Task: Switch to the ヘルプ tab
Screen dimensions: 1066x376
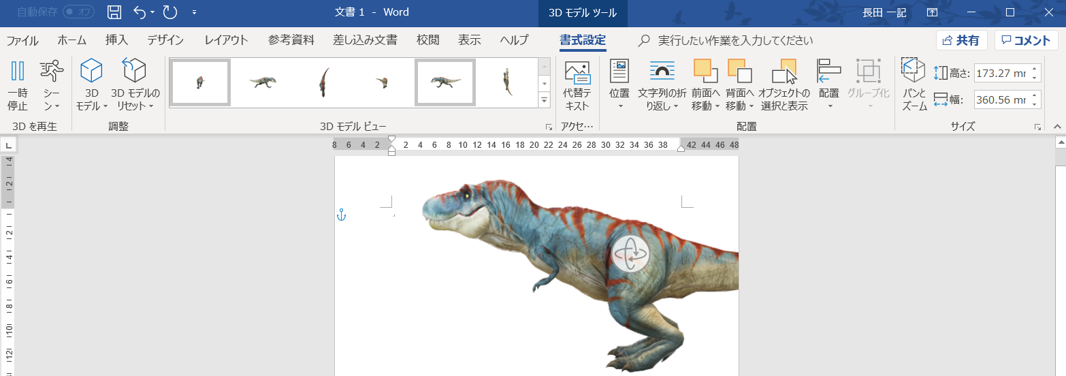Action: pyautogui.click(x=514, y=40)
